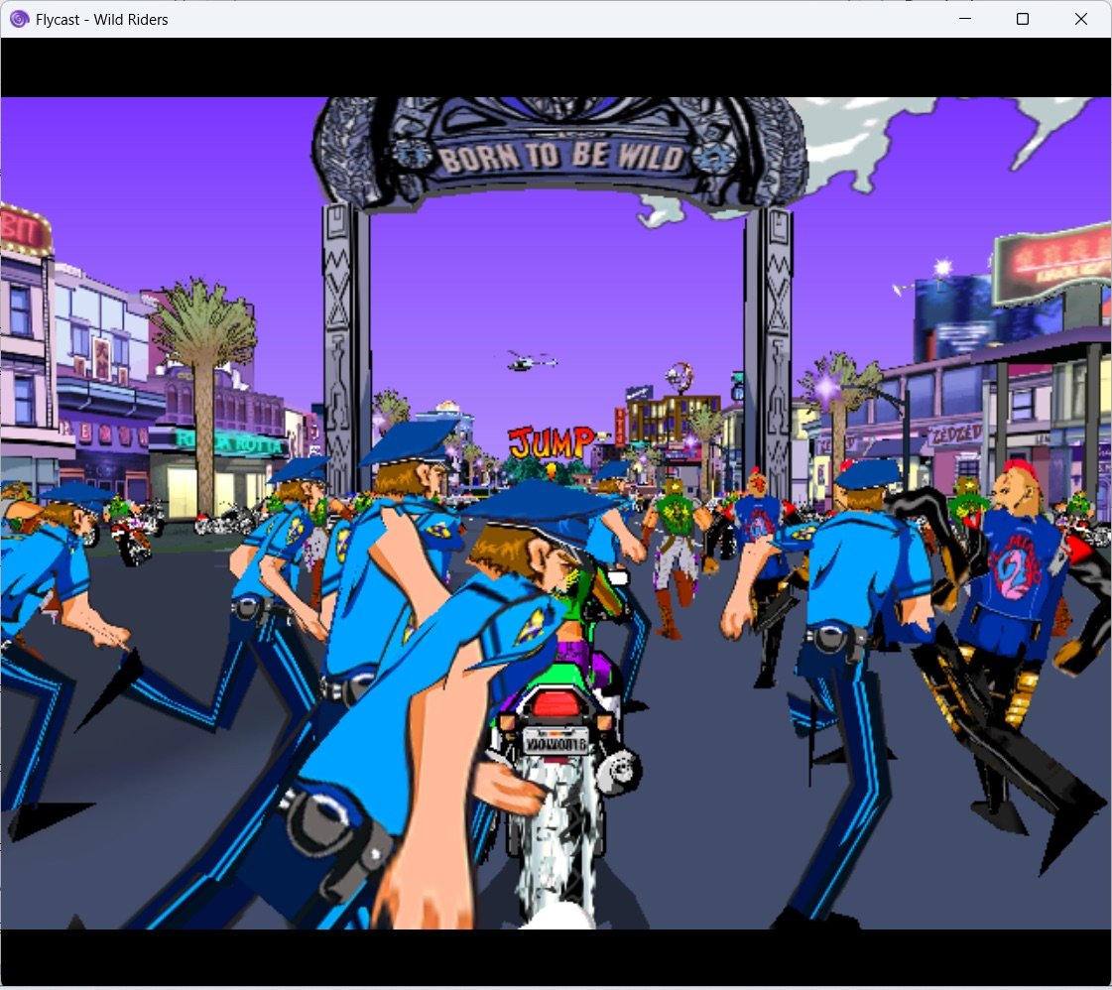Close the Flycast Wild Riders window
This screenshot has height=990, width=1112.
[1081, 19]
